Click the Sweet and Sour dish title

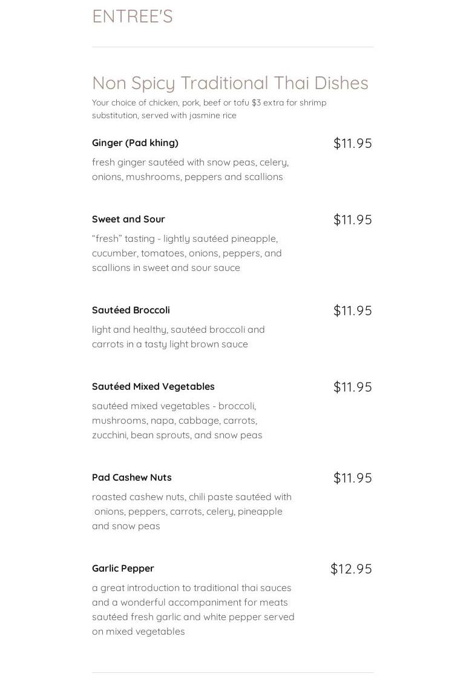128,219
